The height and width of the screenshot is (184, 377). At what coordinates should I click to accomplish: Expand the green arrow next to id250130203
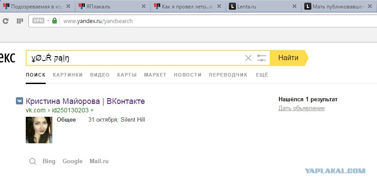(x=92, y=111)
